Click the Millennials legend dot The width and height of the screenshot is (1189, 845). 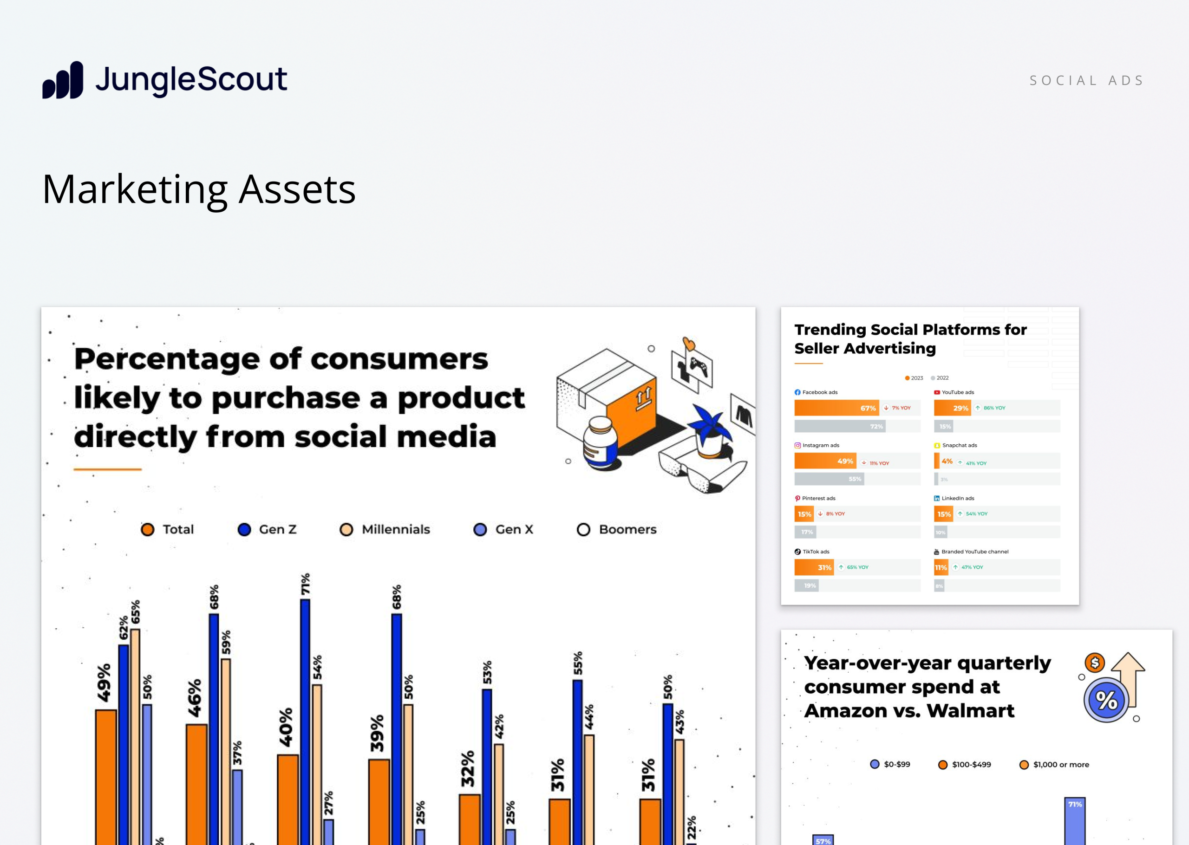coord(346,530)
